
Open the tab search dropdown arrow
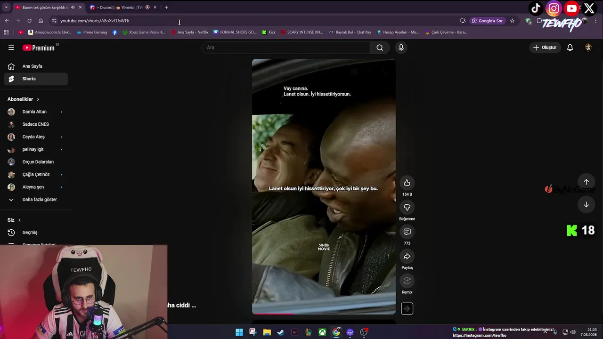6,8
